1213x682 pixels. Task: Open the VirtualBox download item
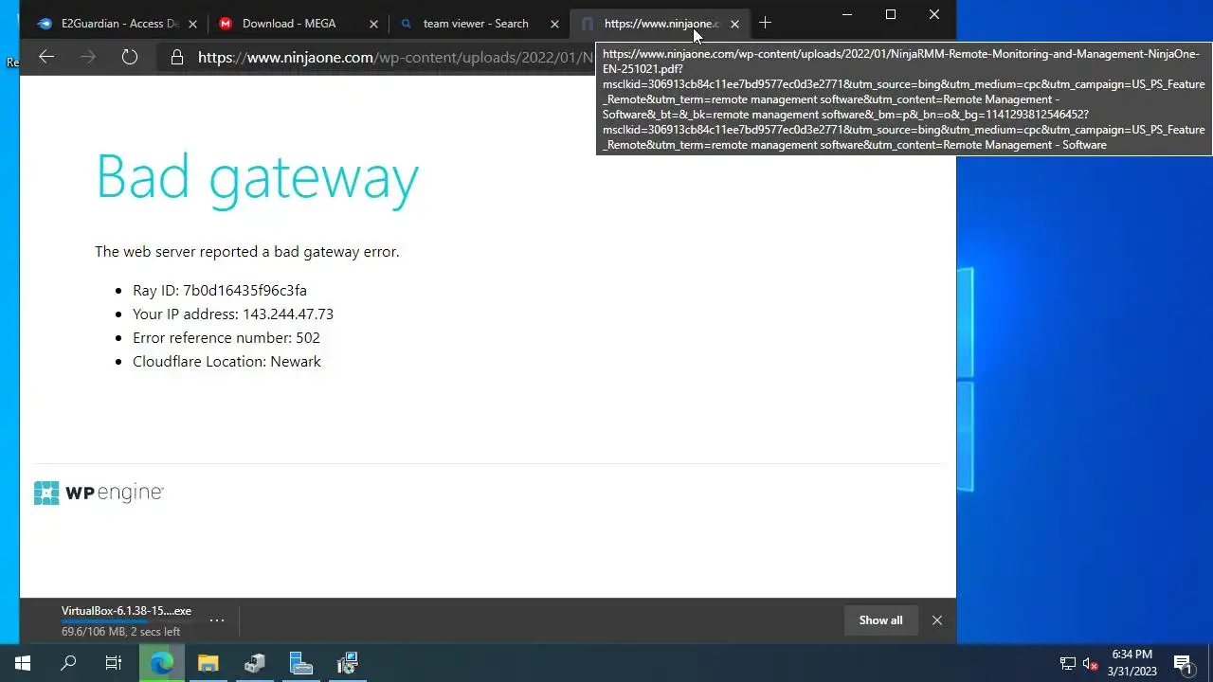(126, 620)
